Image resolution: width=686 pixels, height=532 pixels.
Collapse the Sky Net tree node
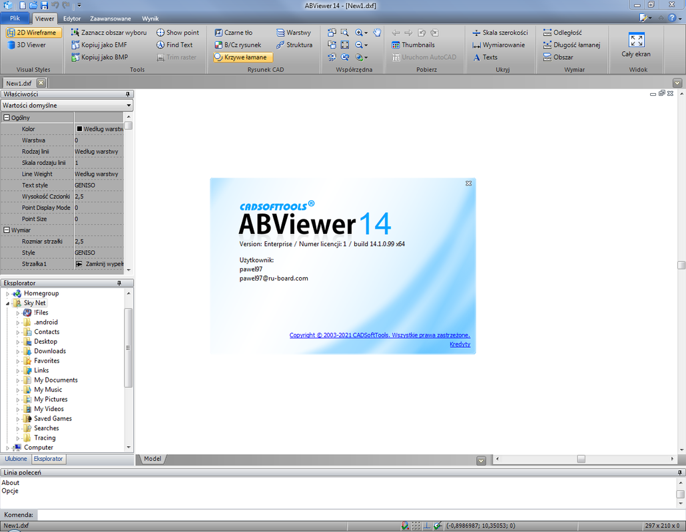click(x=7, y=303)
